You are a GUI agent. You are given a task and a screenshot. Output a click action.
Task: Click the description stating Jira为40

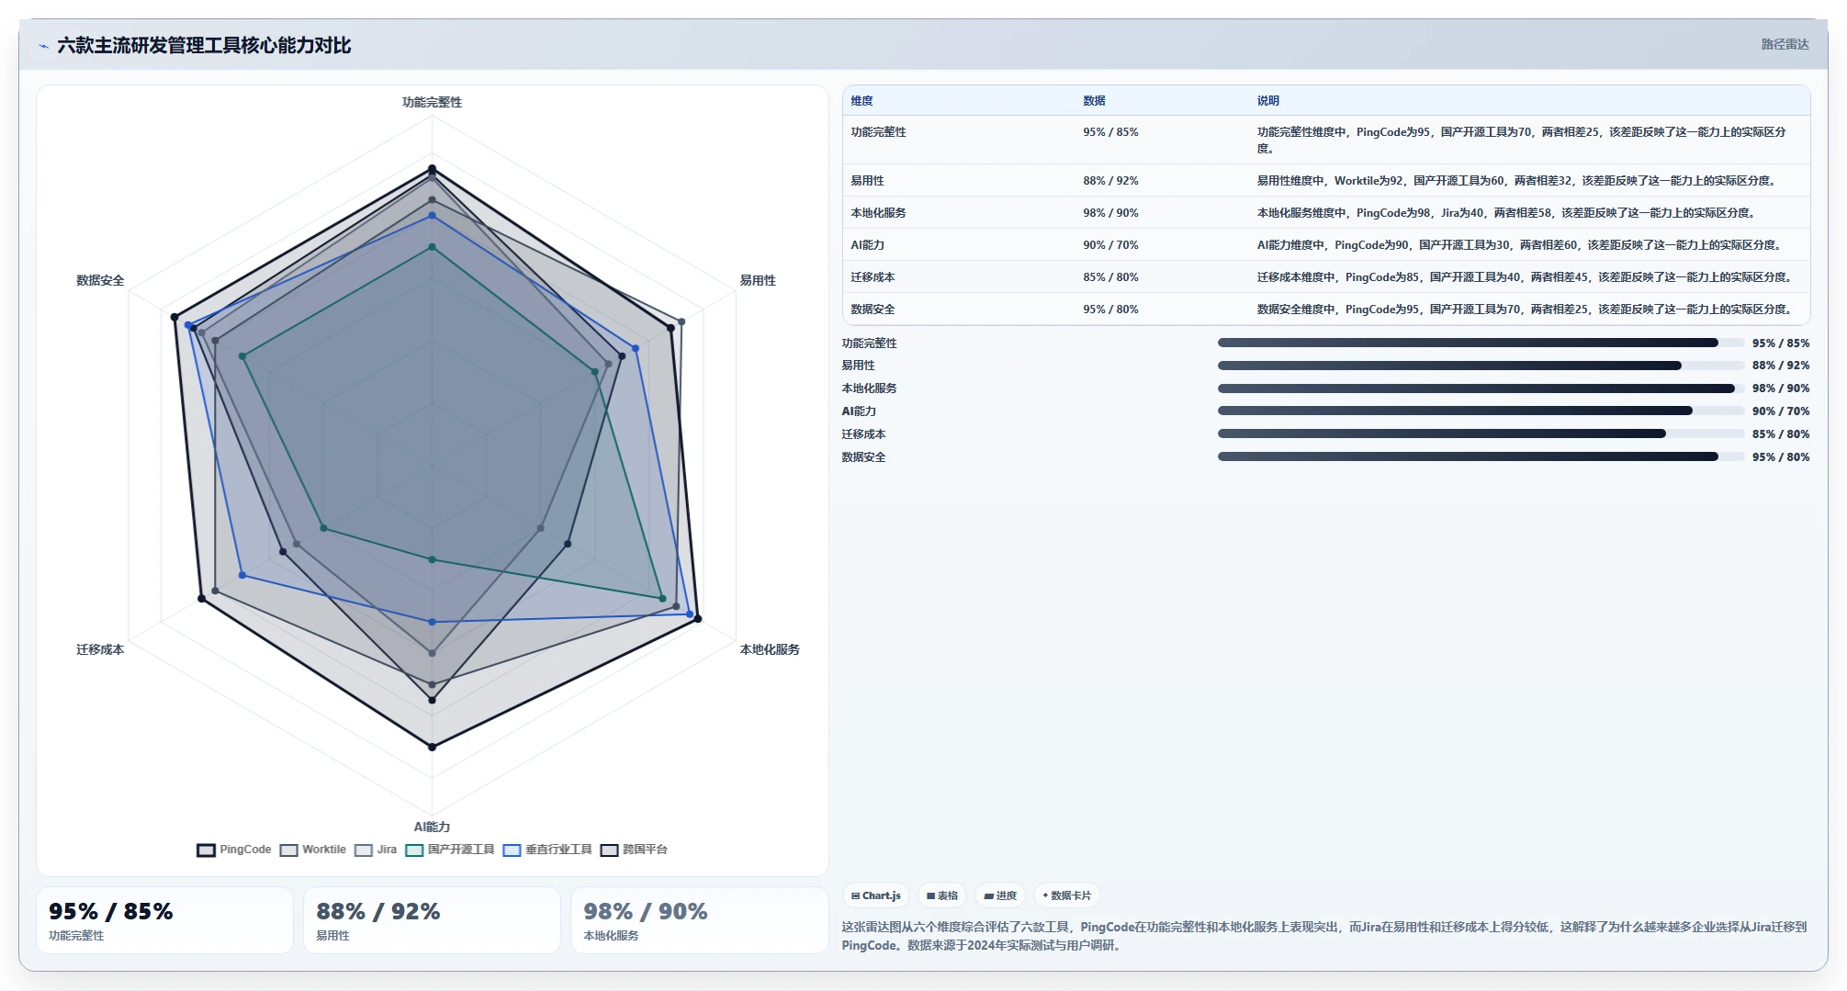(x=1506, y=213)
